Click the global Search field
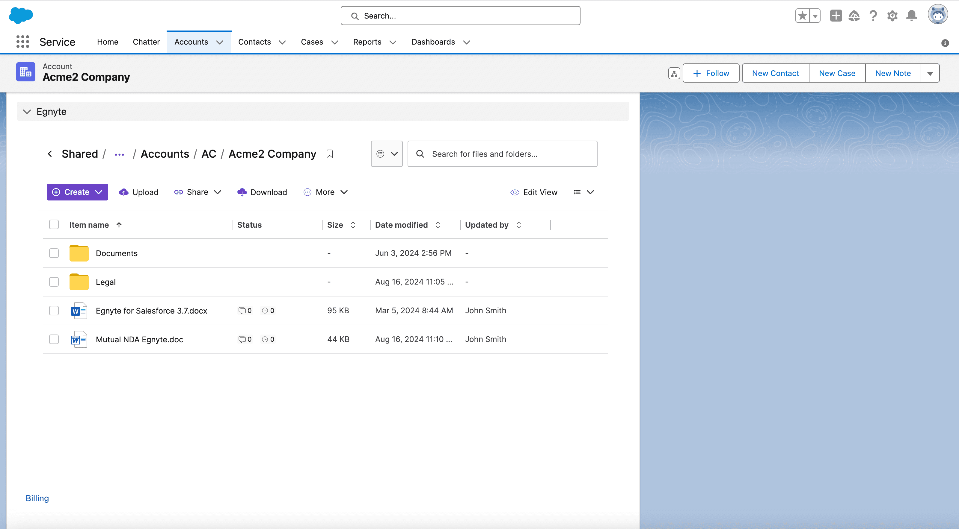This screenshot has height=529, width=959. [x=460, y=16]
